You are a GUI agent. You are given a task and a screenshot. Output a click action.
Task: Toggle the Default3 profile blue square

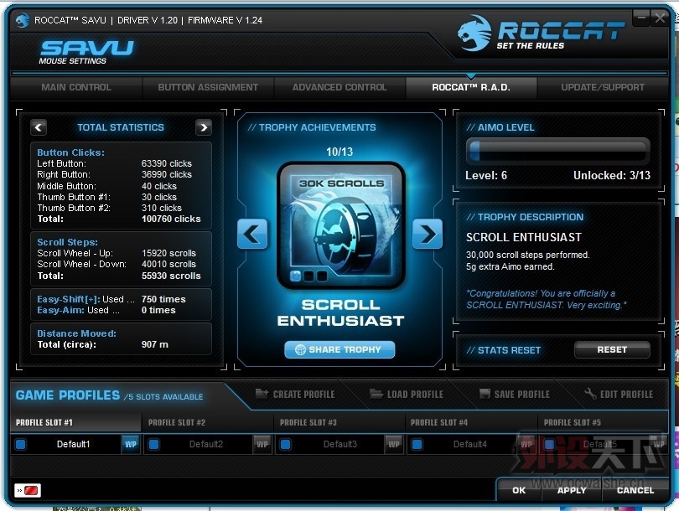[285, 444]
